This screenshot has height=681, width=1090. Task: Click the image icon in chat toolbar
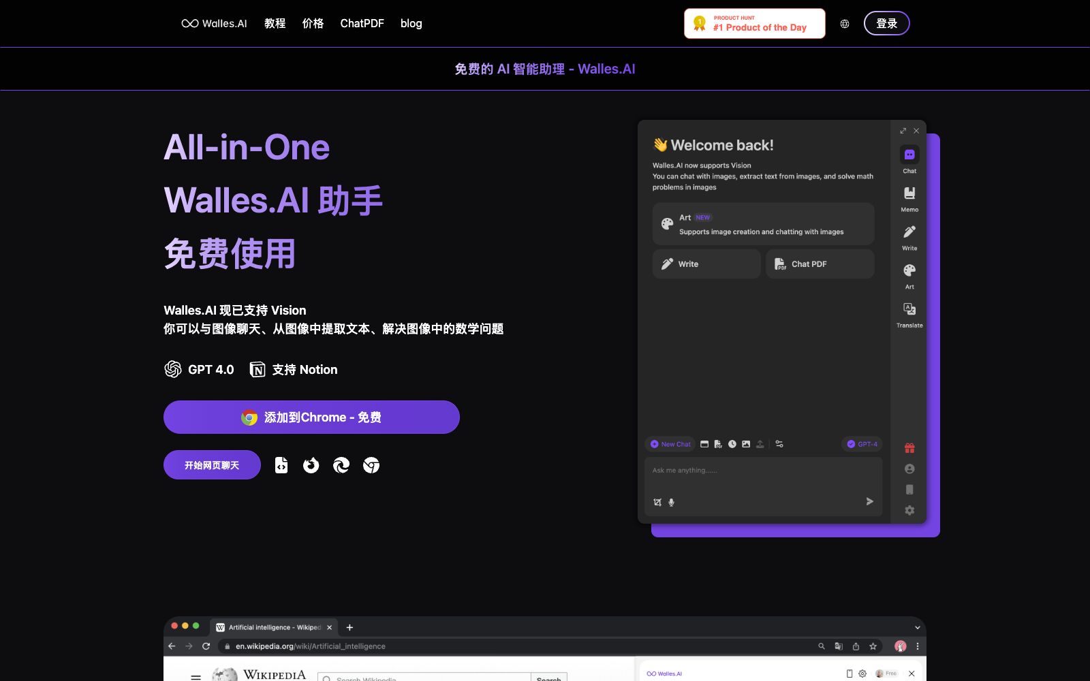point(746,444)
